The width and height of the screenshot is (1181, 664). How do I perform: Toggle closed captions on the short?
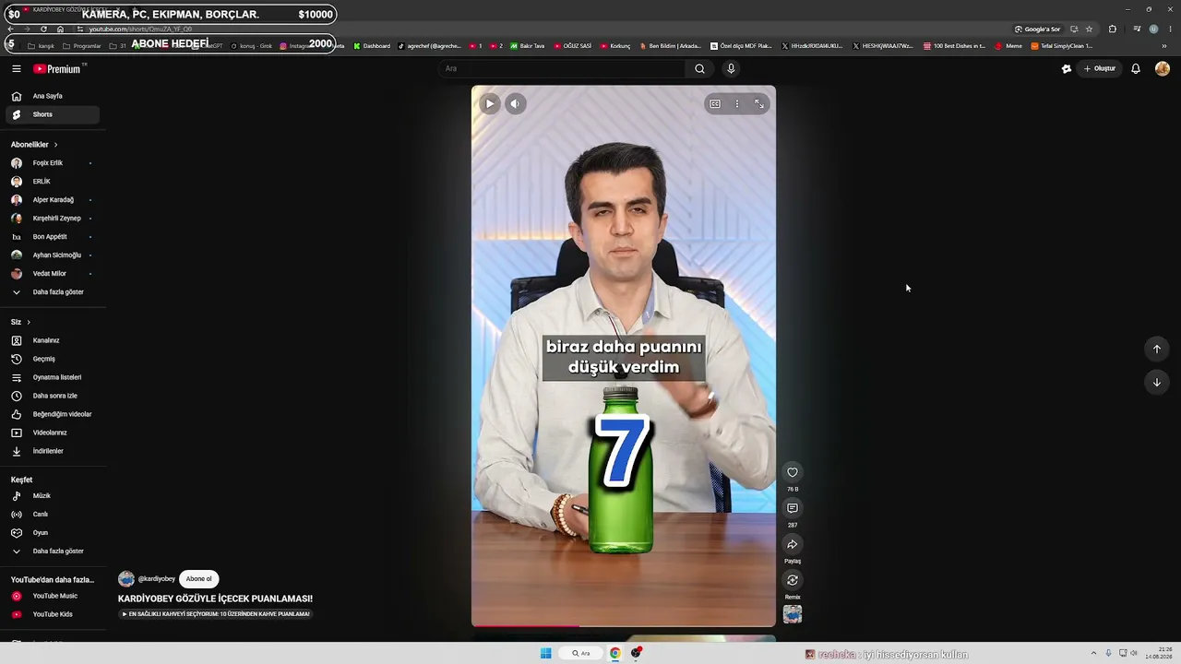[x=715, y=104]
